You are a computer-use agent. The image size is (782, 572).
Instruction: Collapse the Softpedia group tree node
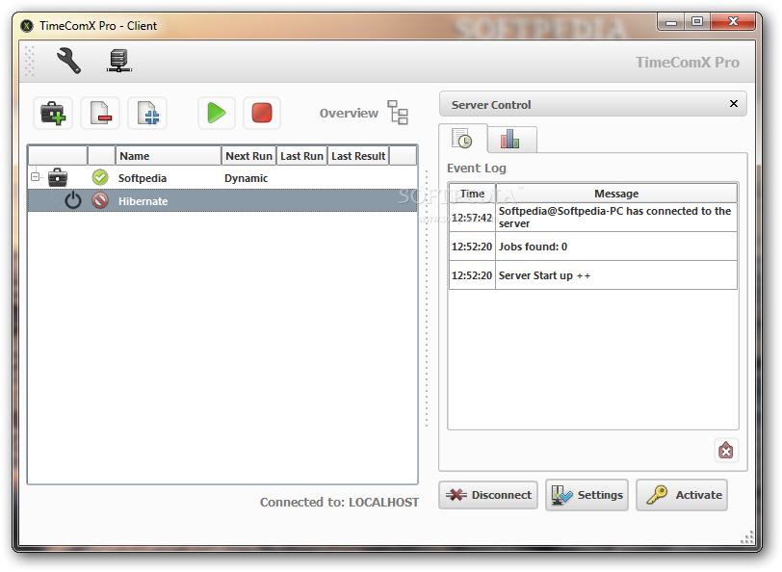point(35,176)
